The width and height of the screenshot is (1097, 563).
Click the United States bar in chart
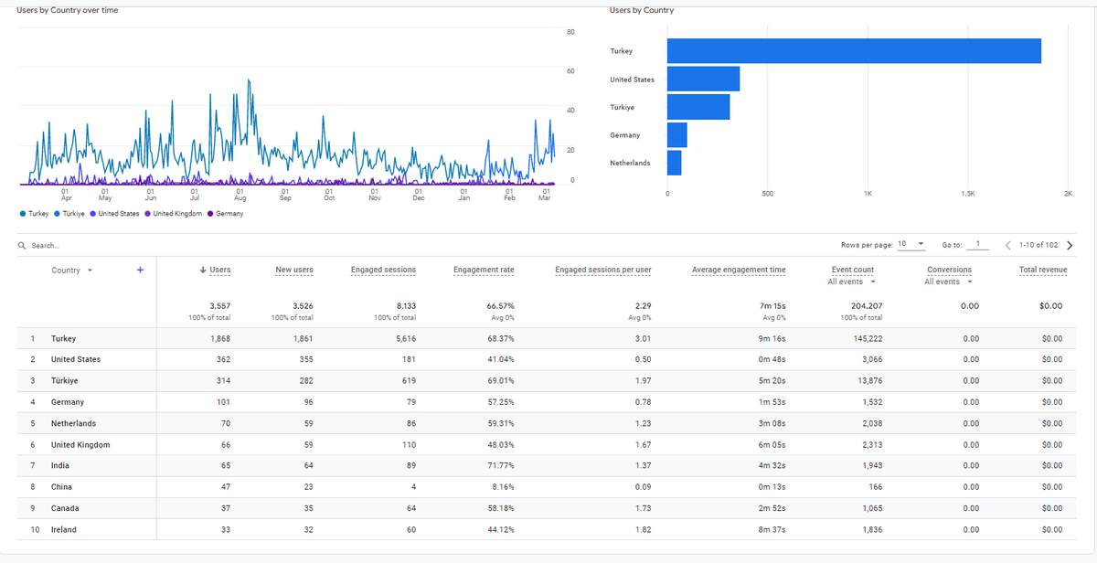coord(703,80)
